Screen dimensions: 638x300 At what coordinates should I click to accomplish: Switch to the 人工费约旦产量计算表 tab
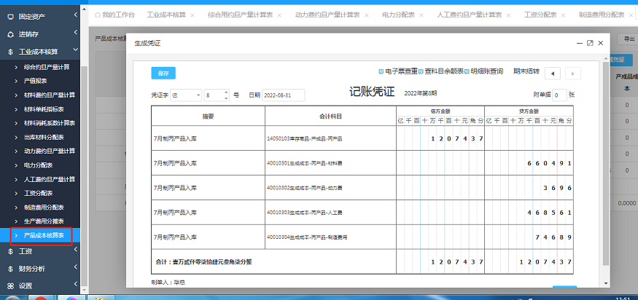(469, 15)
